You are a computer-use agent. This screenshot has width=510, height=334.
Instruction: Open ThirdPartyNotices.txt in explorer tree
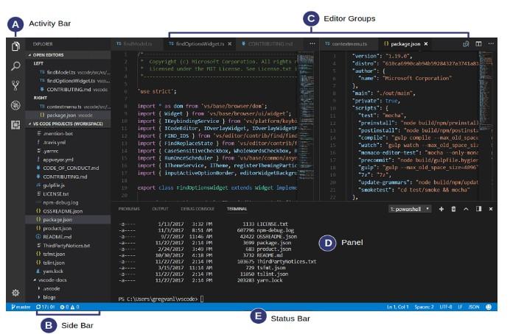click(x=69, y=246)
